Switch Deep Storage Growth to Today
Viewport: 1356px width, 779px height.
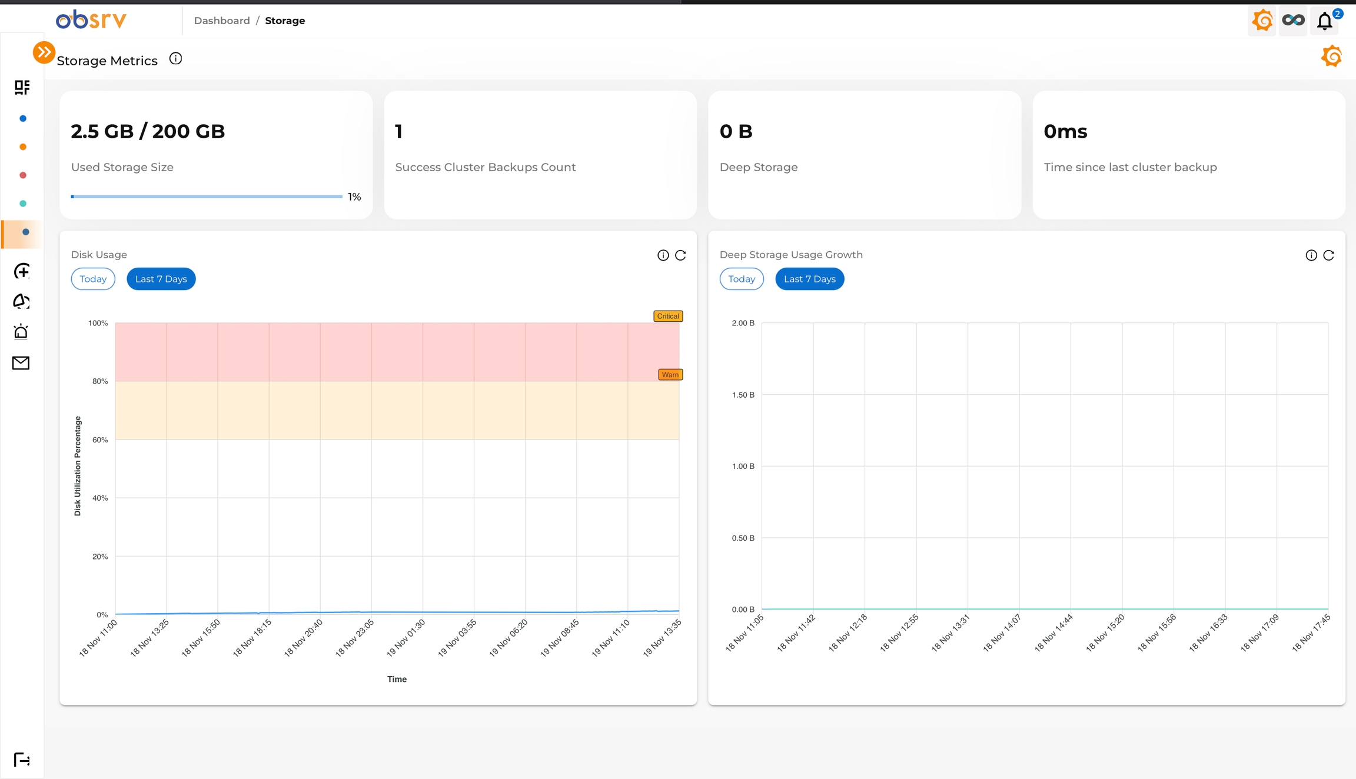tap(741, 279)
